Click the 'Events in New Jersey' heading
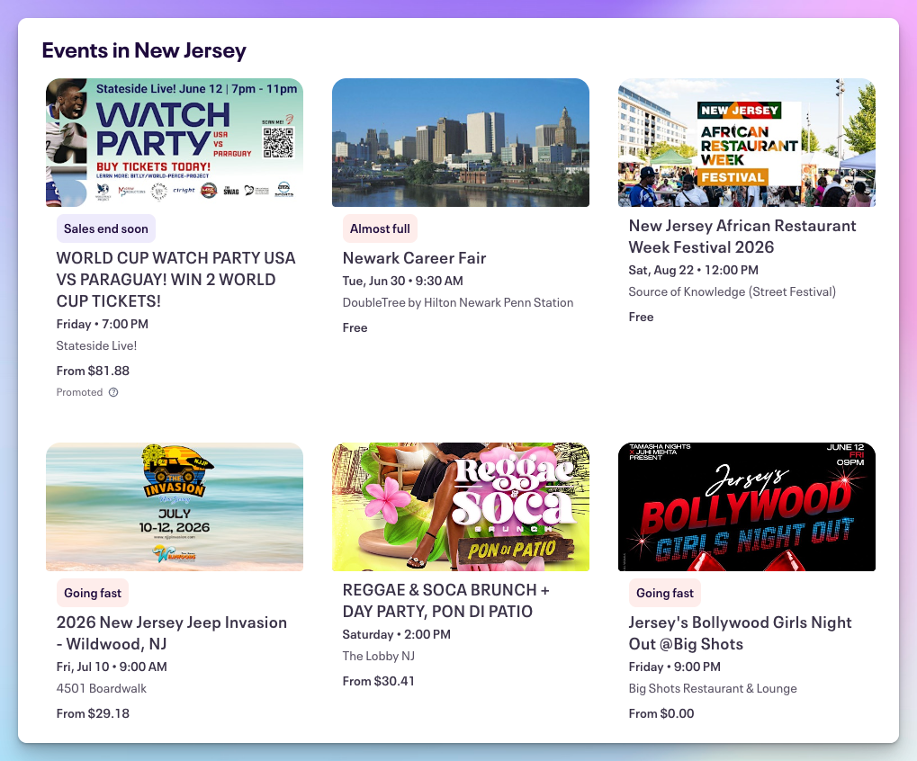This screenshot has width=917, height=761. (x=144, y=50)
